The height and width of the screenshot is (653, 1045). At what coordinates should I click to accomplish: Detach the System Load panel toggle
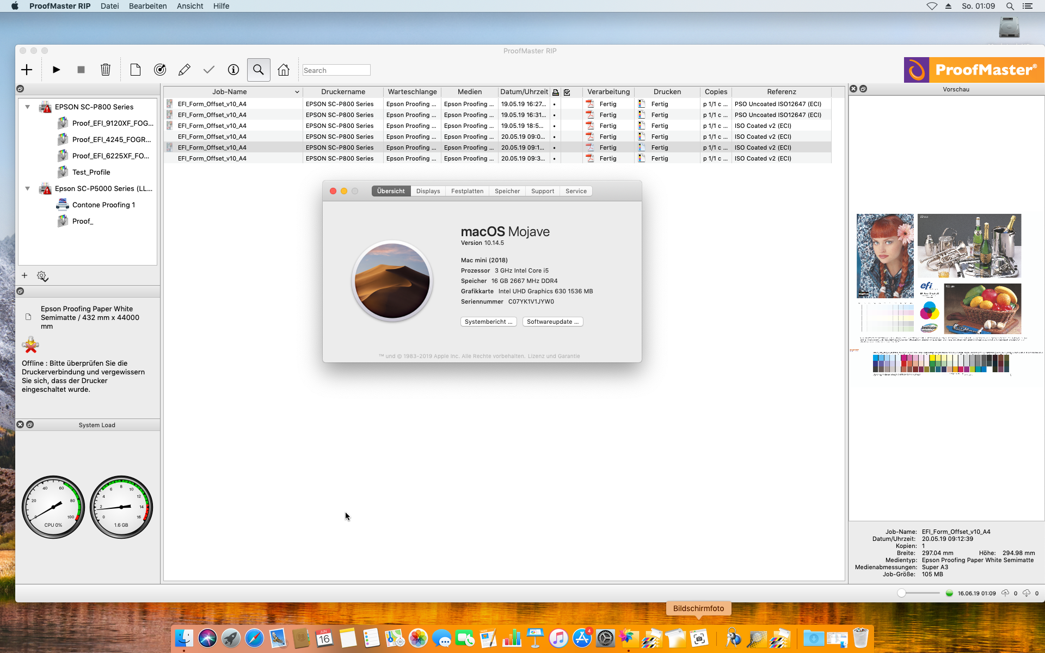30,424
